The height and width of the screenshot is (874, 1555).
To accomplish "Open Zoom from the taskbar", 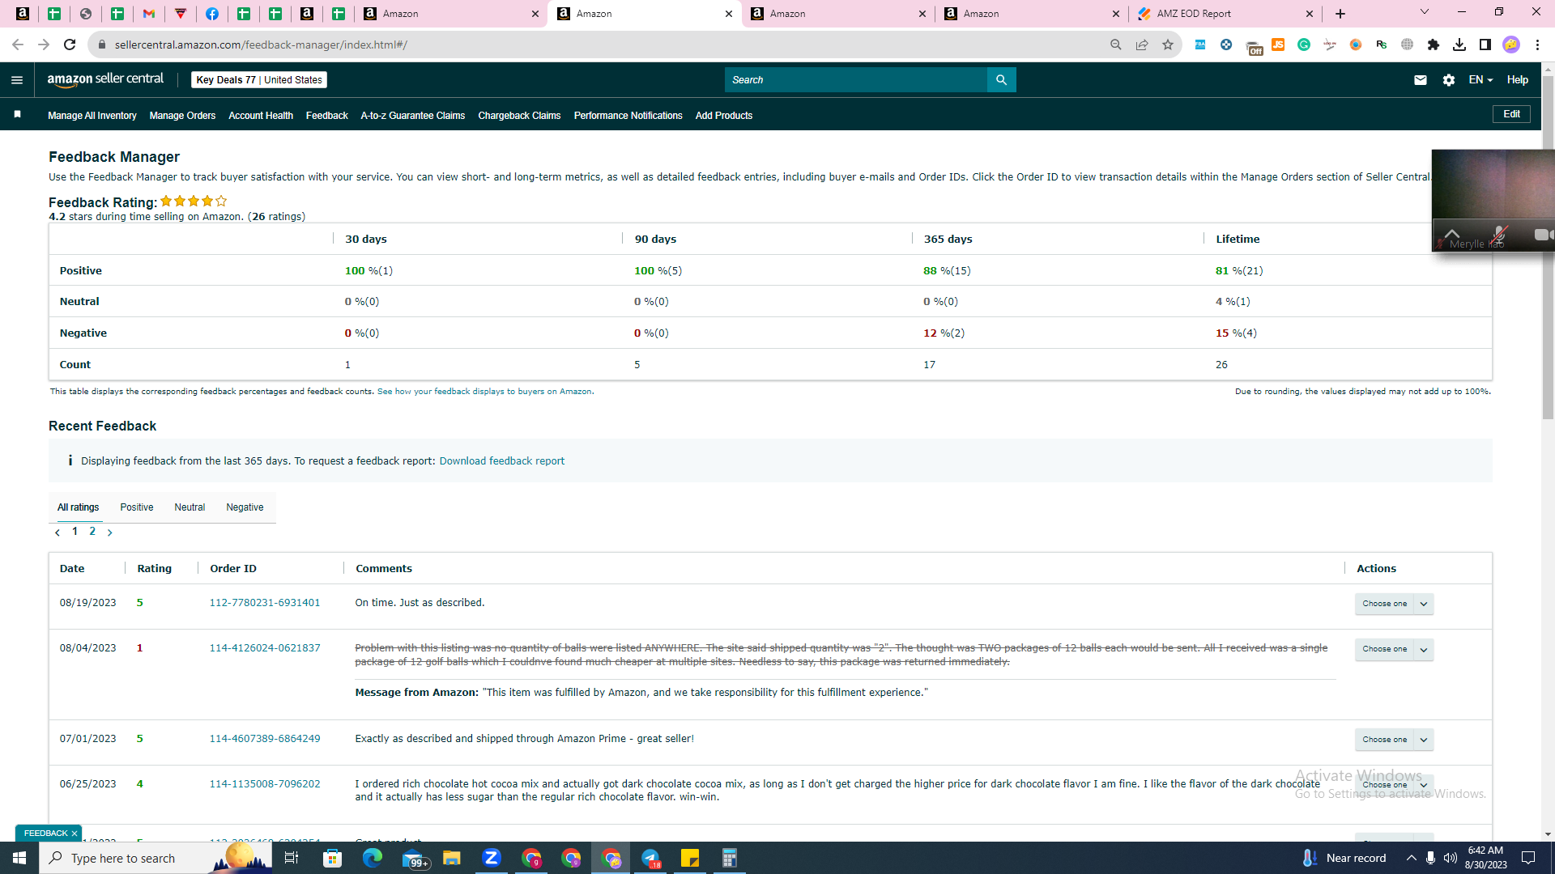I will click(x=492, y=858).
